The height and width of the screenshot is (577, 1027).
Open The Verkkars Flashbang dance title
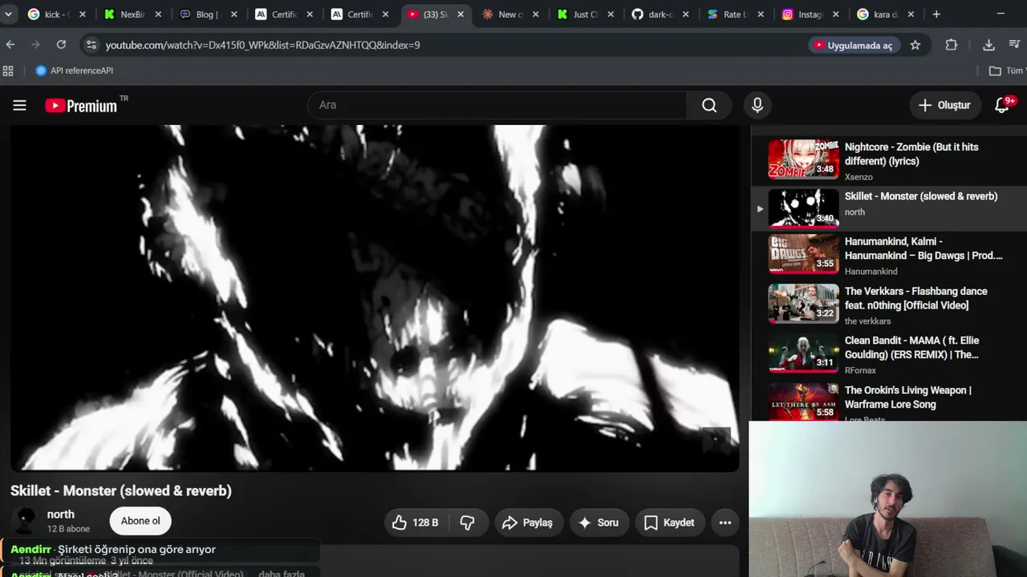916,298
